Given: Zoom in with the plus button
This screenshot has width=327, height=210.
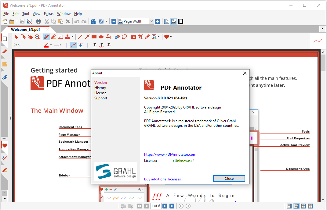Looking at the screenshot, I should [x=158, y=21].
